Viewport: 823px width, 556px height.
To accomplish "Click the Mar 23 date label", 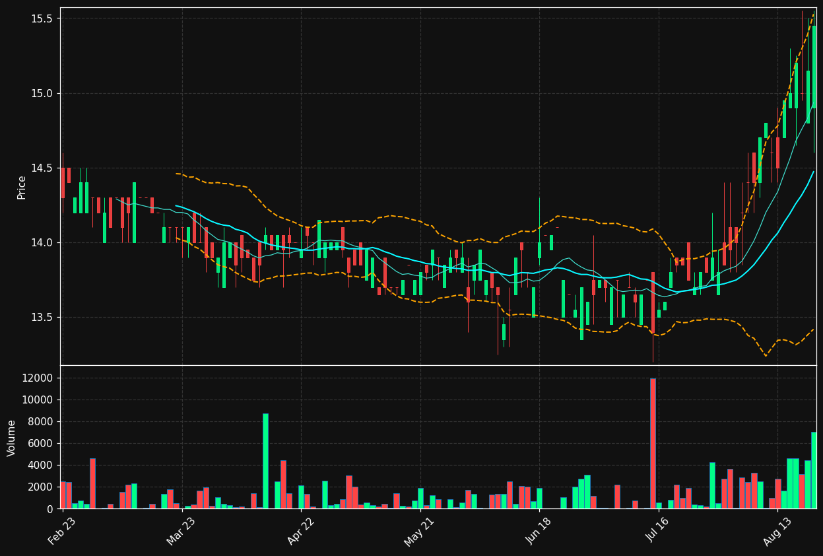I will pos(180,531).
